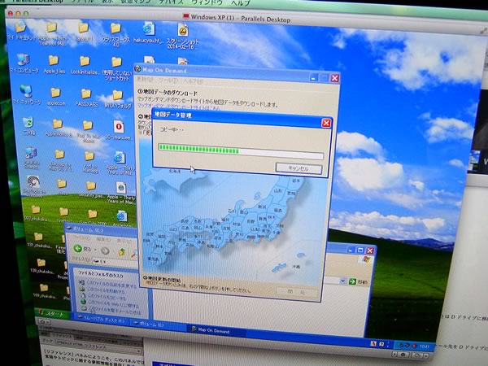The width and height of the screenshot is (488, 366).
Task: Click the 開始 button in Map On Demand
Action: [x=296, y=292]
